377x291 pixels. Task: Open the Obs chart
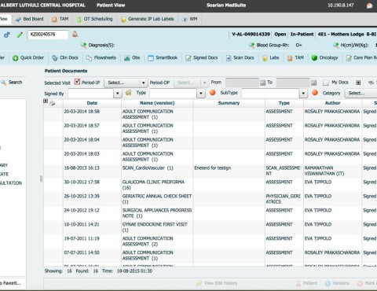(x=132, y=58)
